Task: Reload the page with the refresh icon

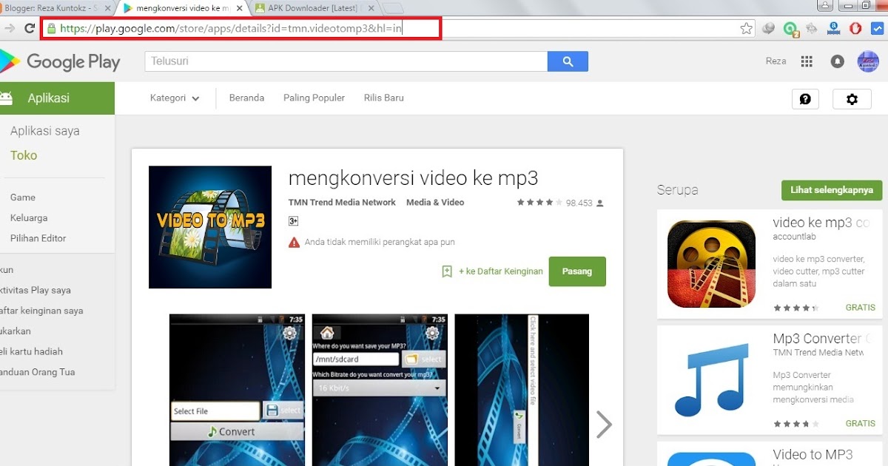Action: (x=30, y=29)
